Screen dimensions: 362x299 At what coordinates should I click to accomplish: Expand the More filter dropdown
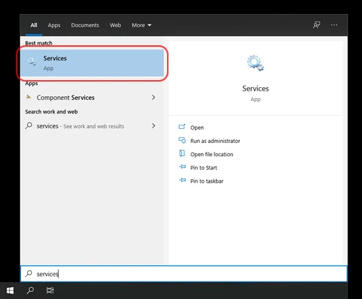[141, 25]
